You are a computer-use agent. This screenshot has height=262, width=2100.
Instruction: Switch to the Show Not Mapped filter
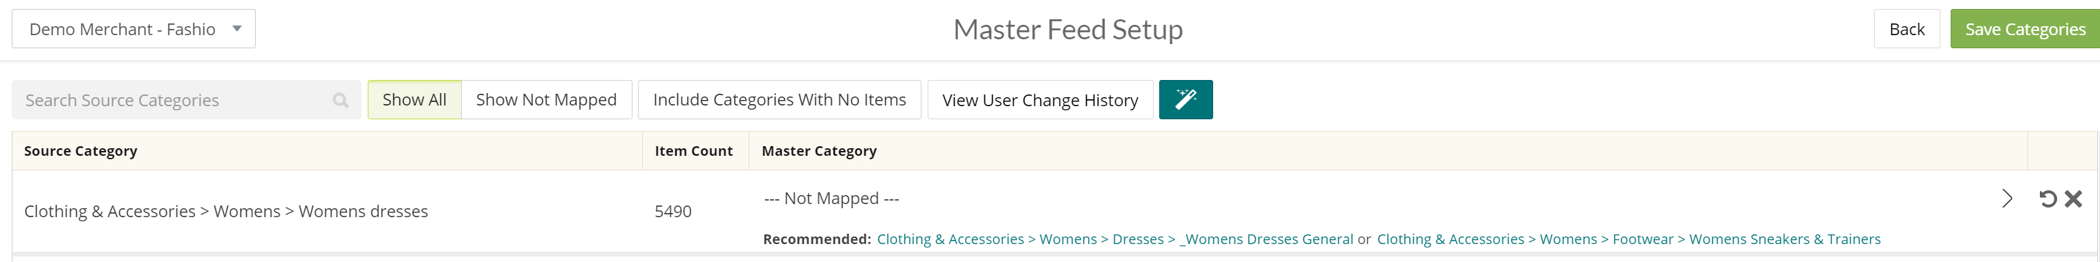(546, 99)
